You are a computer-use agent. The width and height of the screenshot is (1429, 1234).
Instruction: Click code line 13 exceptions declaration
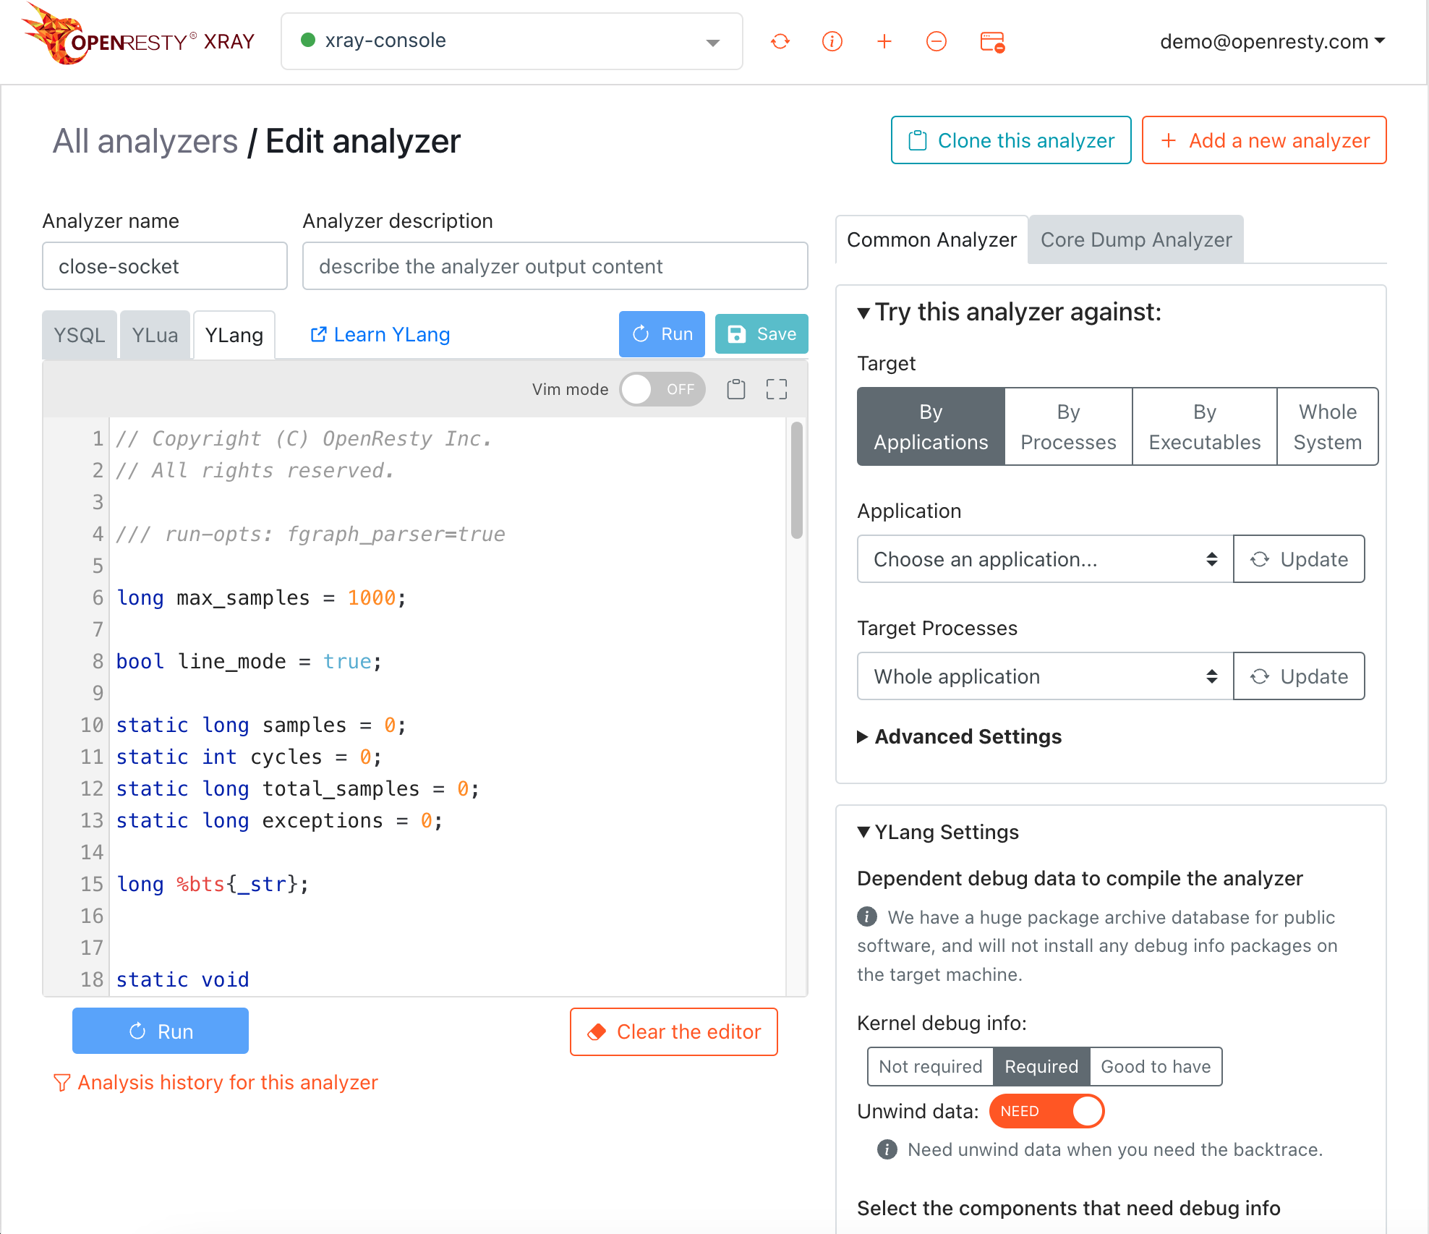pyautogui.click(x=279, y=820)
